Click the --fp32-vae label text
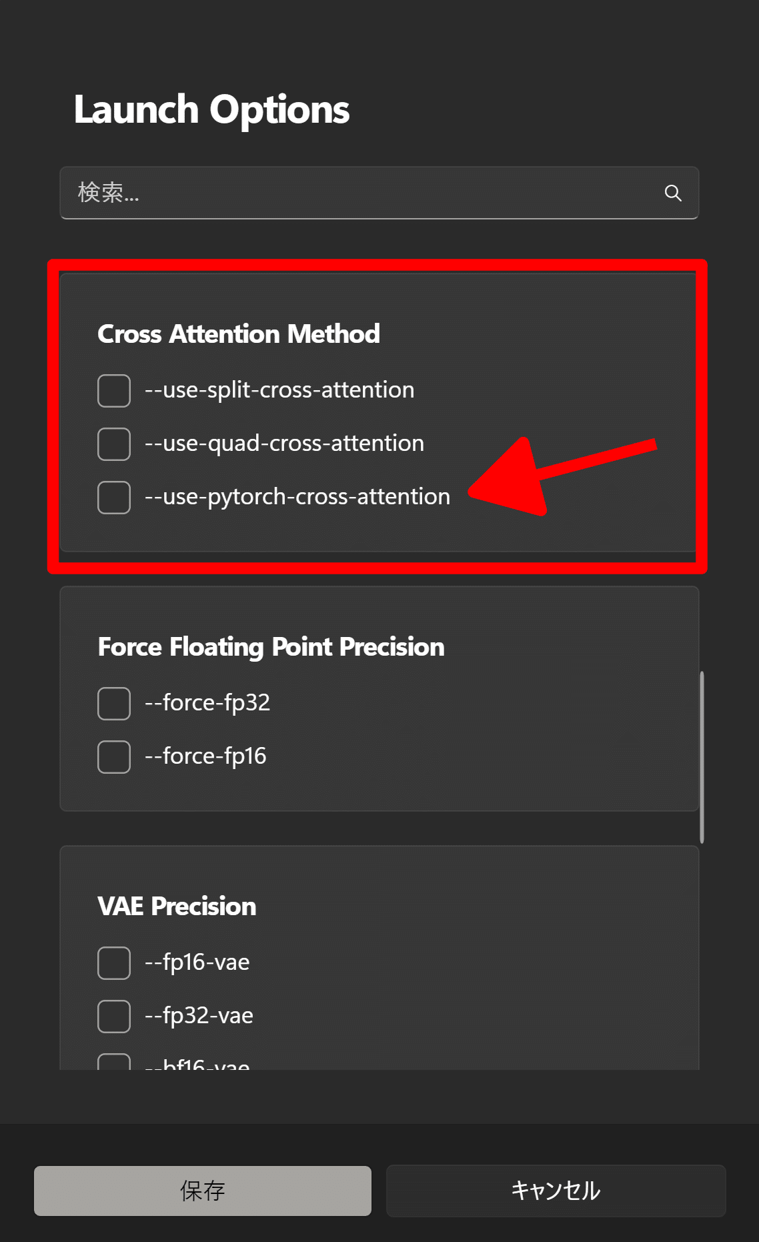 coord(199,1016)
